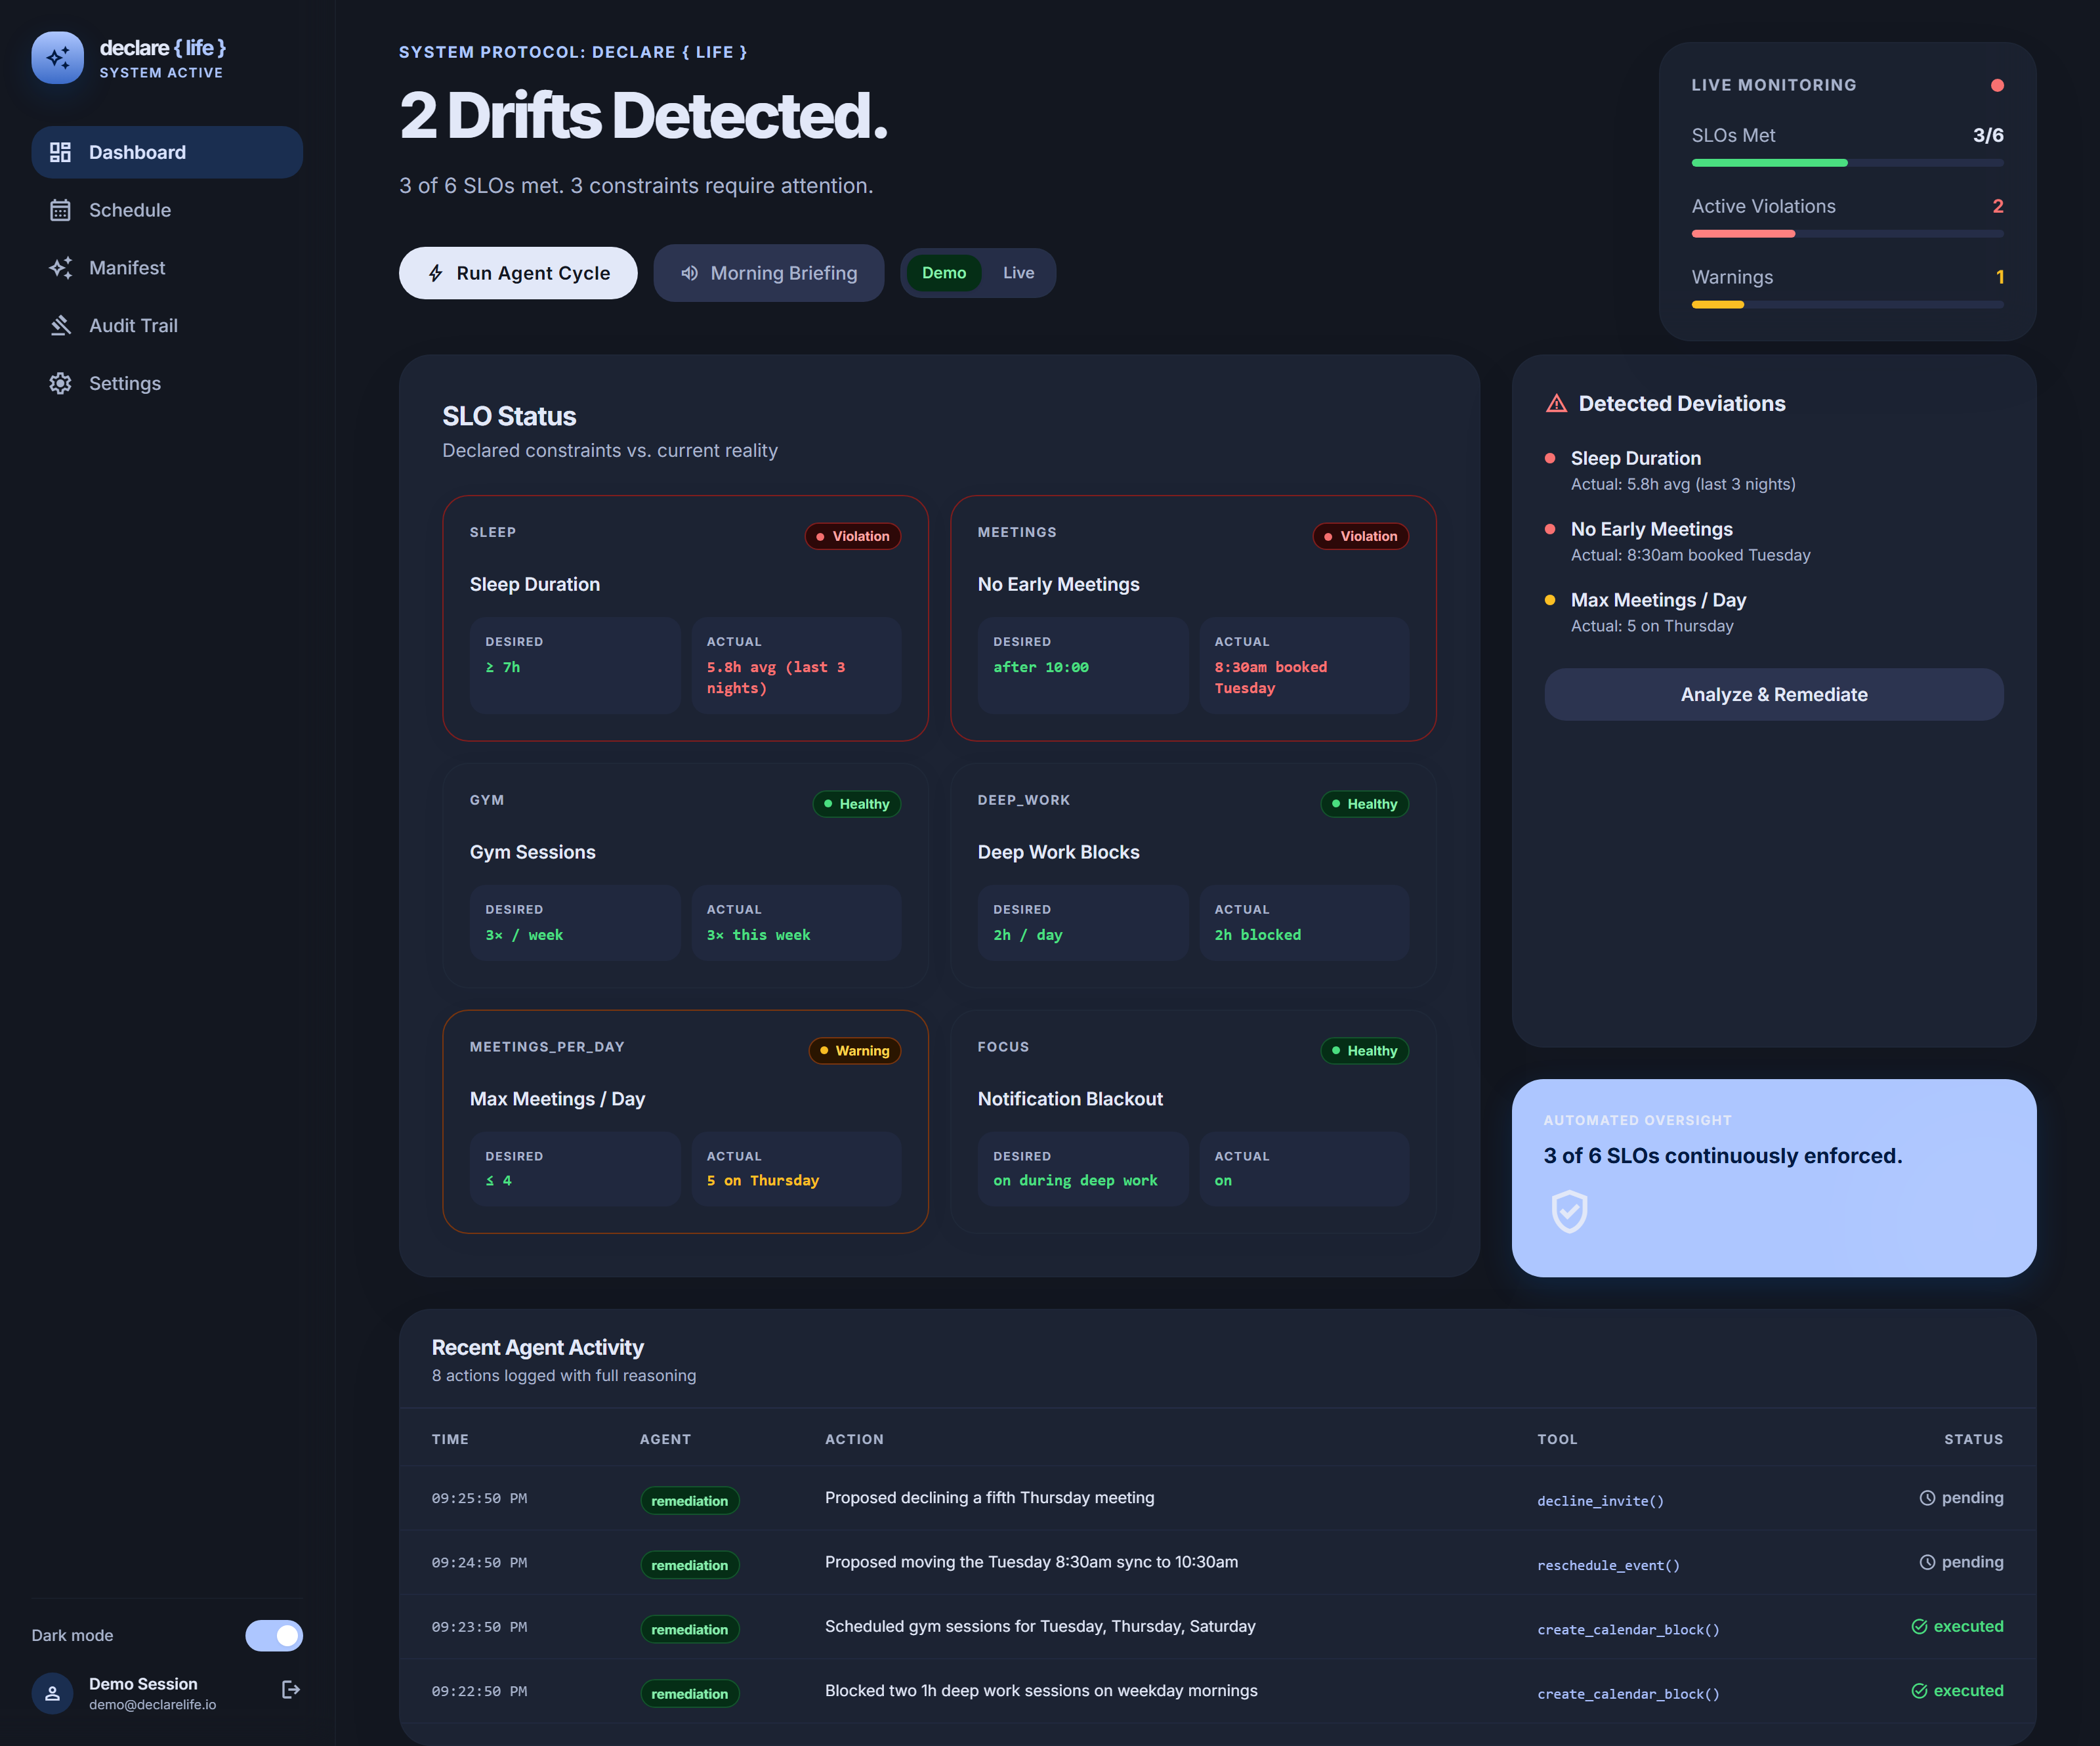The image size is (2100, 1746).
Task: Click the clock icon next to decline_invite pending
Action: [1927, 1498]
